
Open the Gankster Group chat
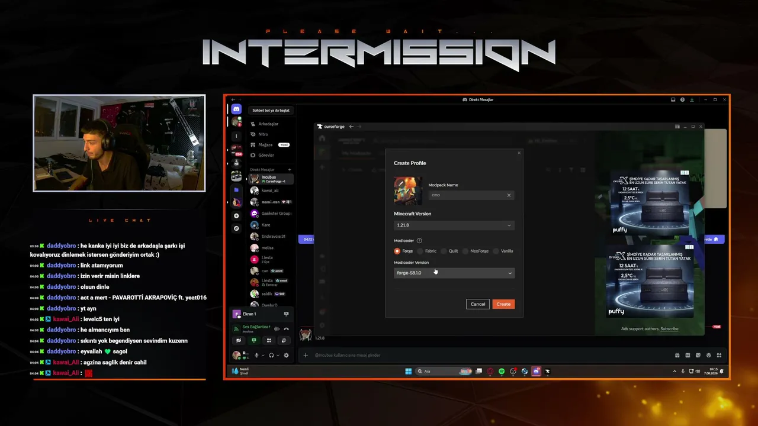(271, 213)
